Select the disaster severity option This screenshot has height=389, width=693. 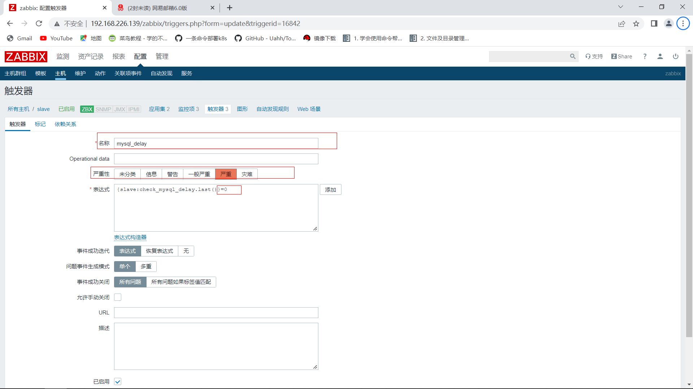[x=247, y=174]
